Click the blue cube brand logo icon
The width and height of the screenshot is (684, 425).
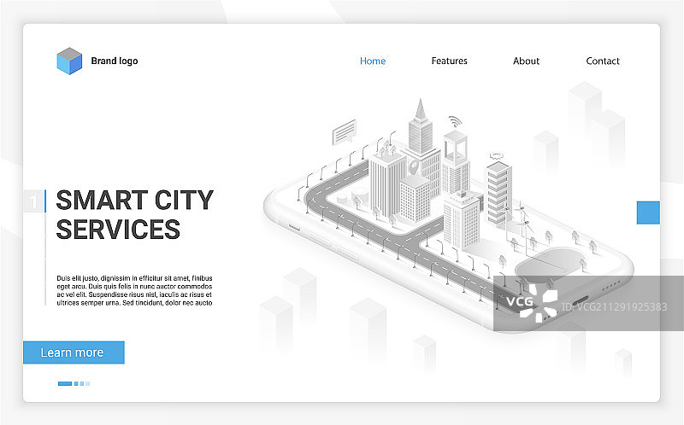[68, 61]
